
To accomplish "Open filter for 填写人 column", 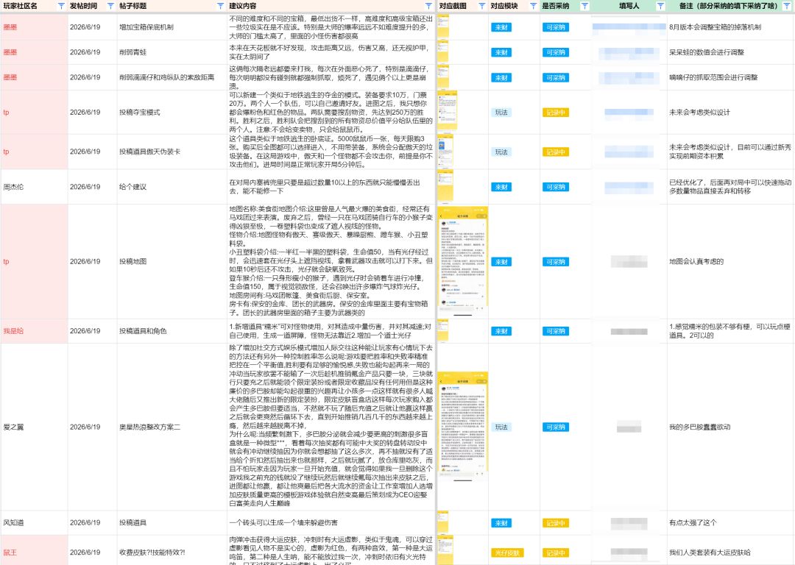I will tap(660, 6).
